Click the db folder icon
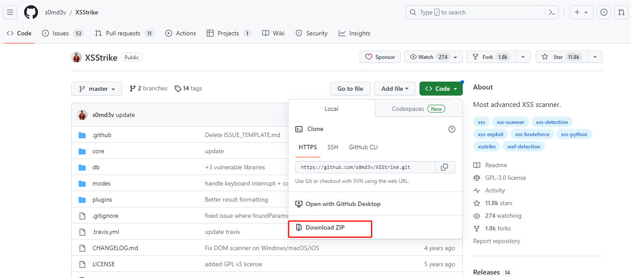Image resolution: width=631 pixels, height=278 pixels. pos(82,168)
